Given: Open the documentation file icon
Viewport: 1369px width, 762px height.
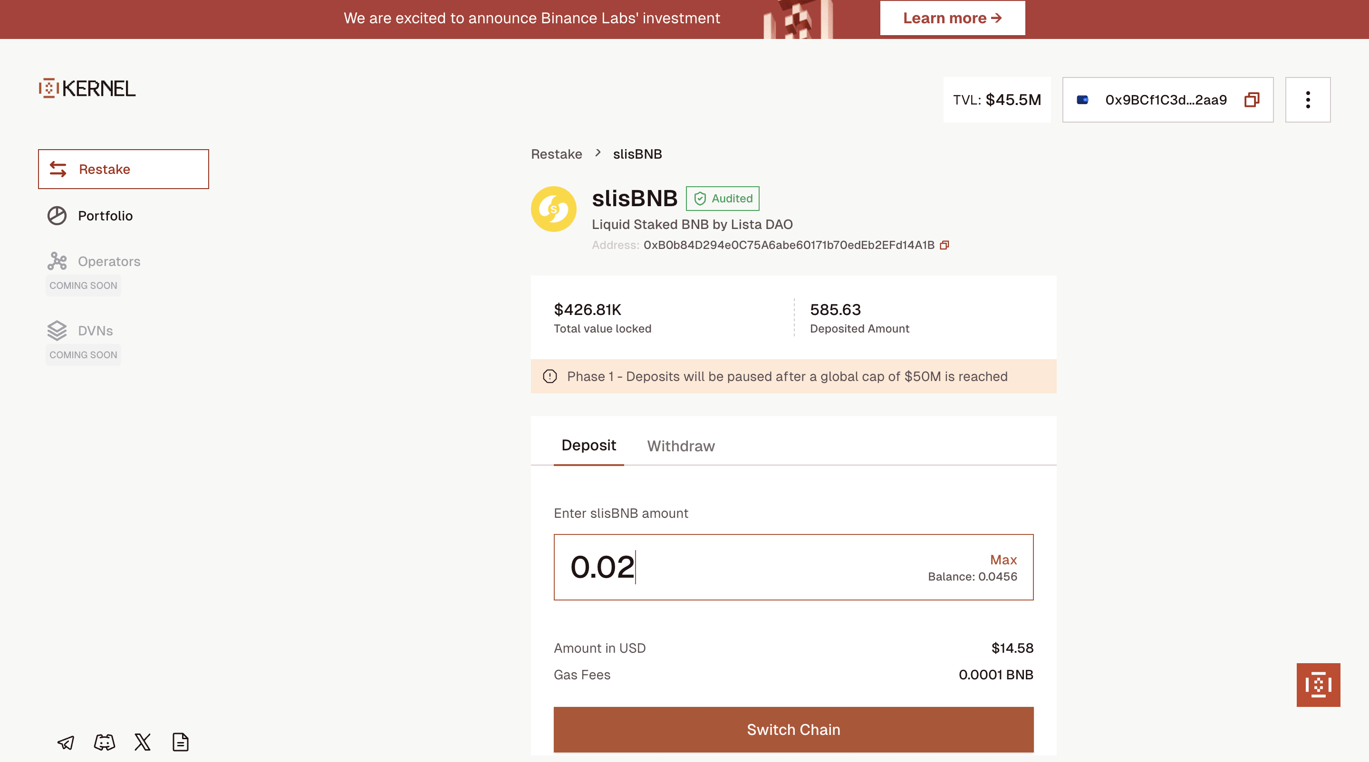Looking at the screenshot, I should pos(181,742).
